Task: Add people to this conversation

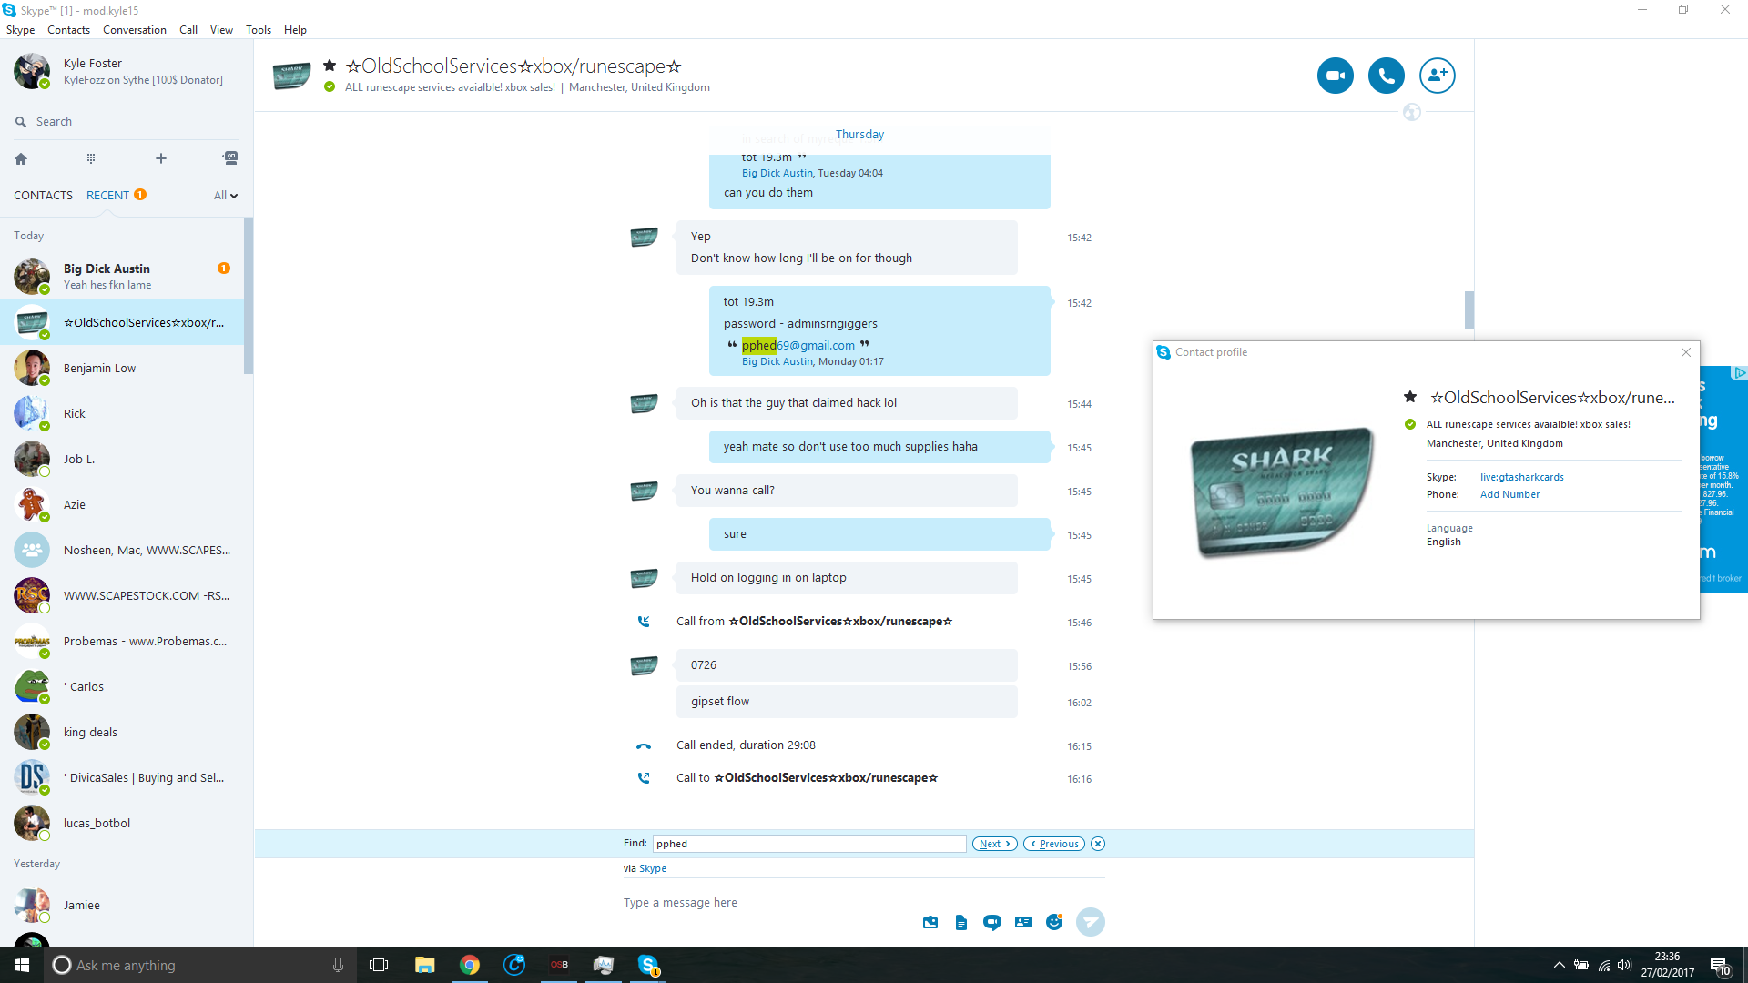Action: [1437, 76]
